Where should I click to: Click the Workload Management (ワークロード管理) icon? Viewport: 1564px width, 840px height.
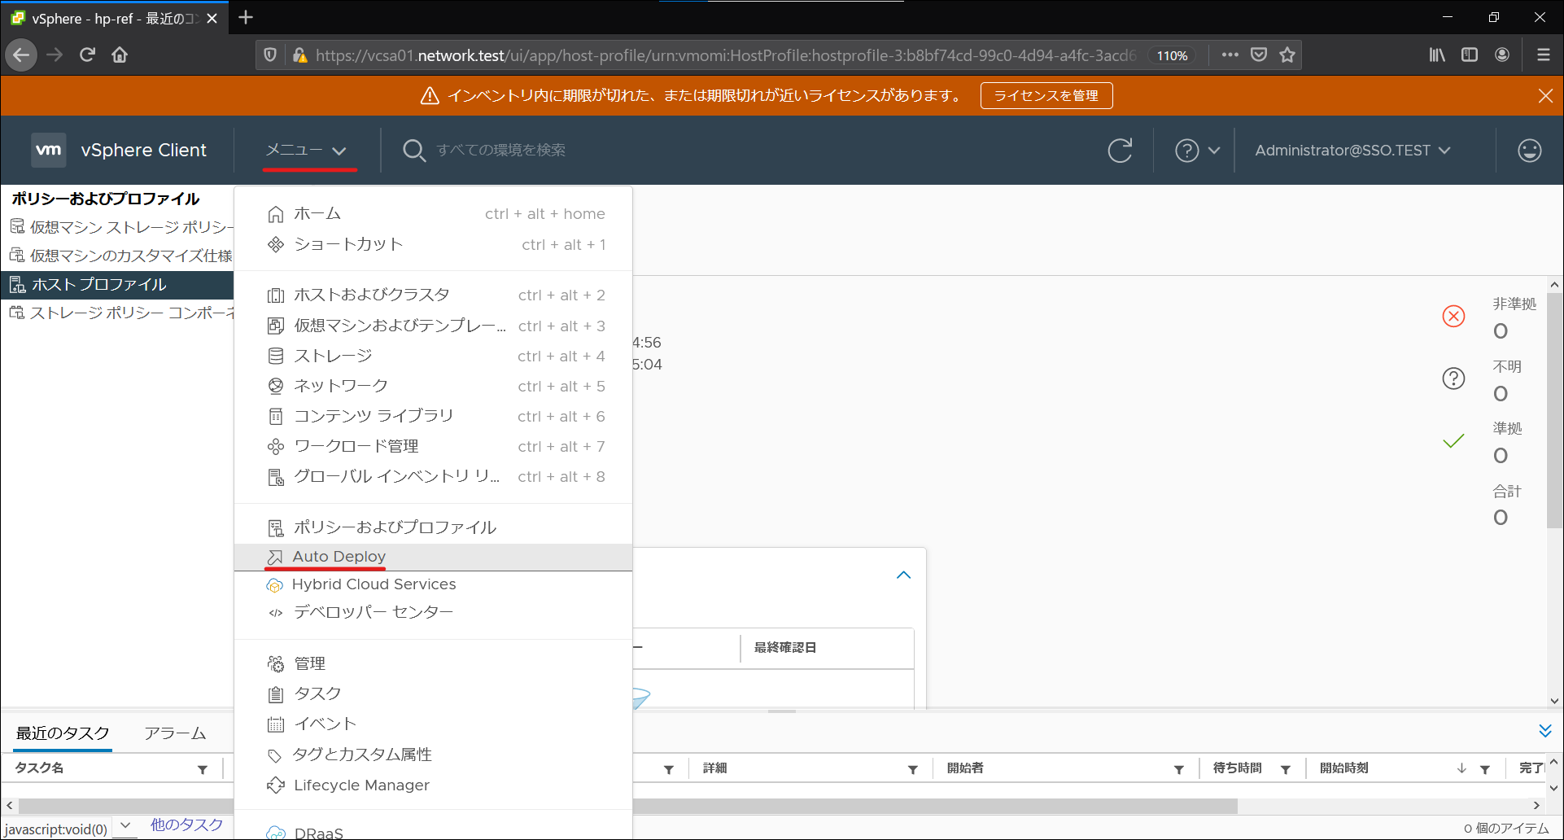276,446
